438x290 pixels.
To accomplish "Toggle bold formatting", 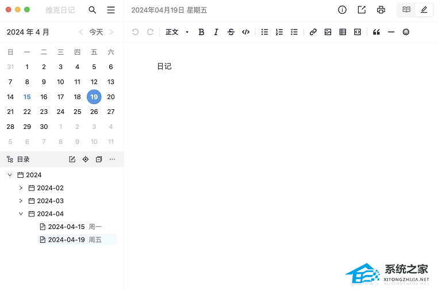I will coord(201,32).
